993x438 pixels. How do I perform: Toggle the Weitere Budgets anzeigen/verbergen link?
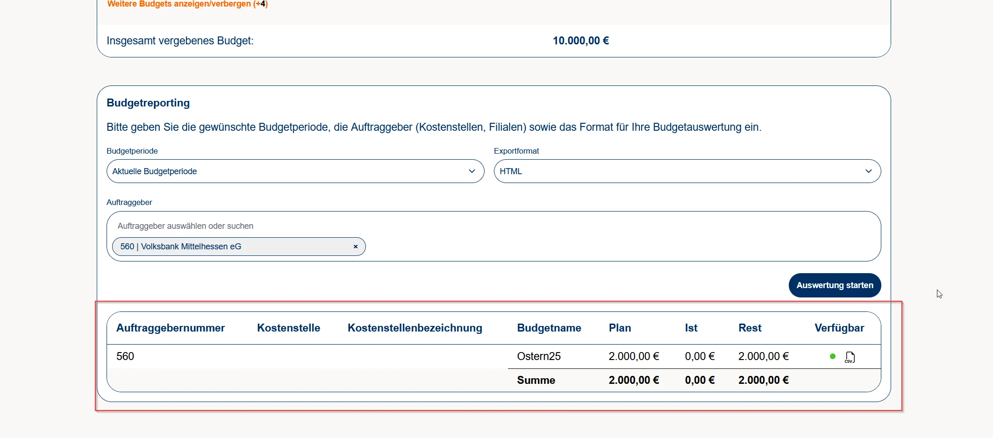click(187, 4)
